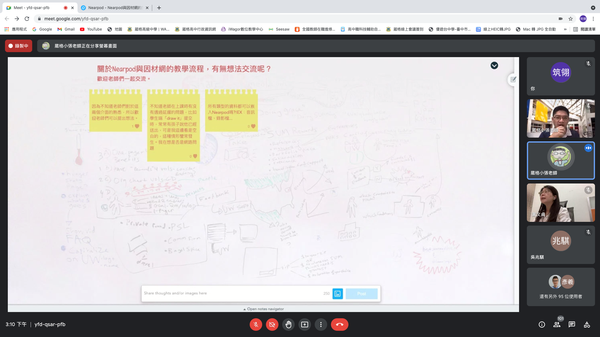
Task: Toggle the microphone mute button
Action: [x=256, y=325]
